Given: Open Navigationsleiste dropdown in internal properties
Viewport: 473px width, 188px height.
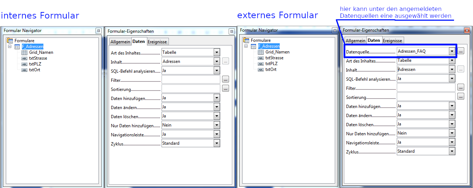Looking at the screenshot, I should [217, 134].
